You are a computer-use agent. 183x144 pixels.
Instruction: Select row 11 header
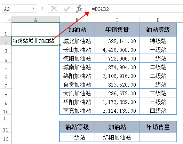click(6, 118)
